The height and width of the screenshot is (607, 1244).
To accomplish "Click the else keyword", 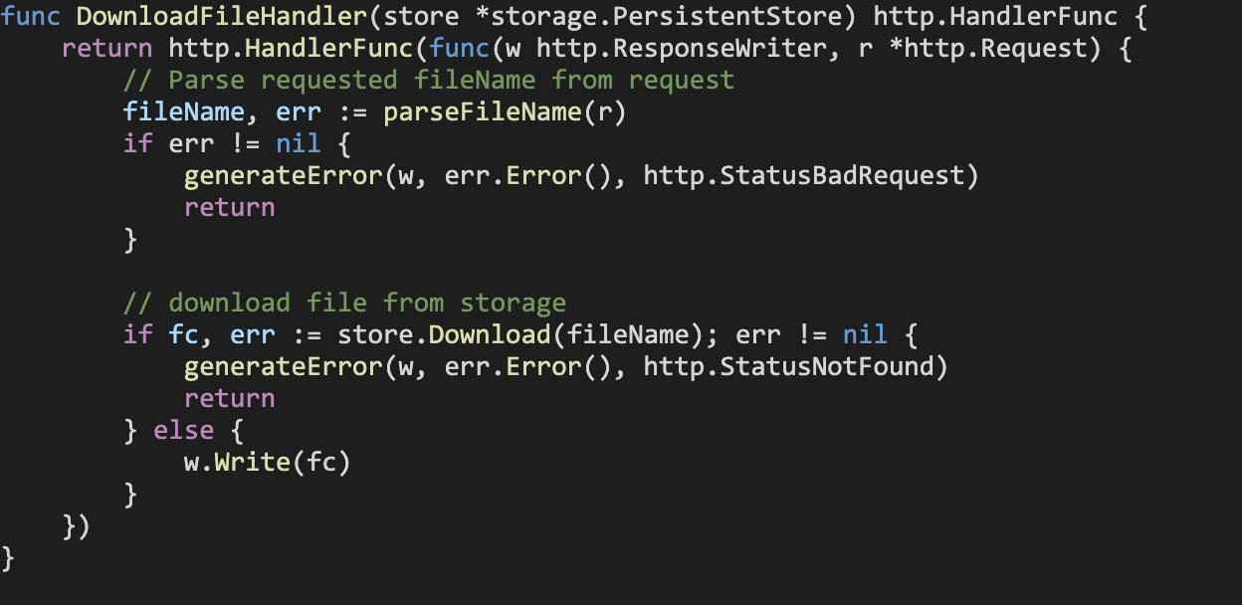I will click(x=184, y=431).
